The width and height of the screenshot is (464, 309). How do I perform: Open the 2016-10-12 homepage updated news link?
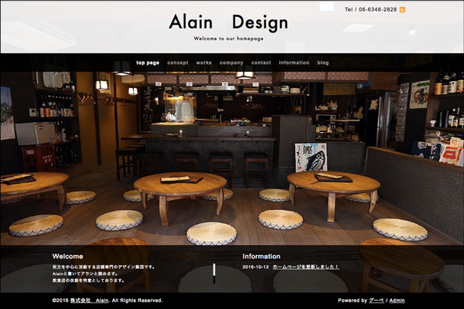[x=305, y=267]
